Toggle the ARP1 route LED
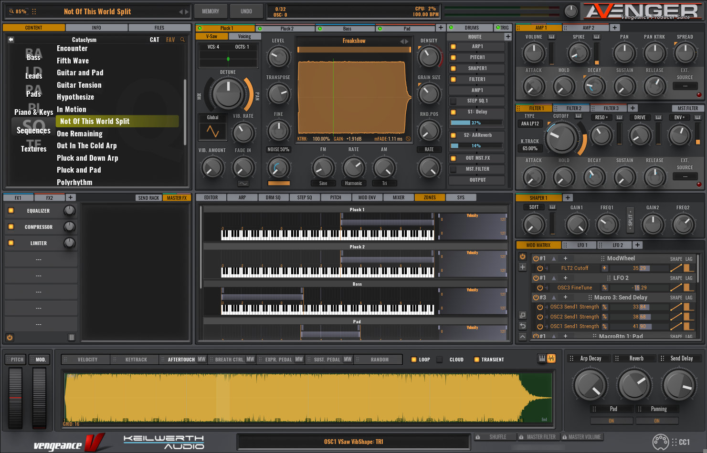Screen dimensions: 707x453 pyautogui.click(x=453, y=47)
